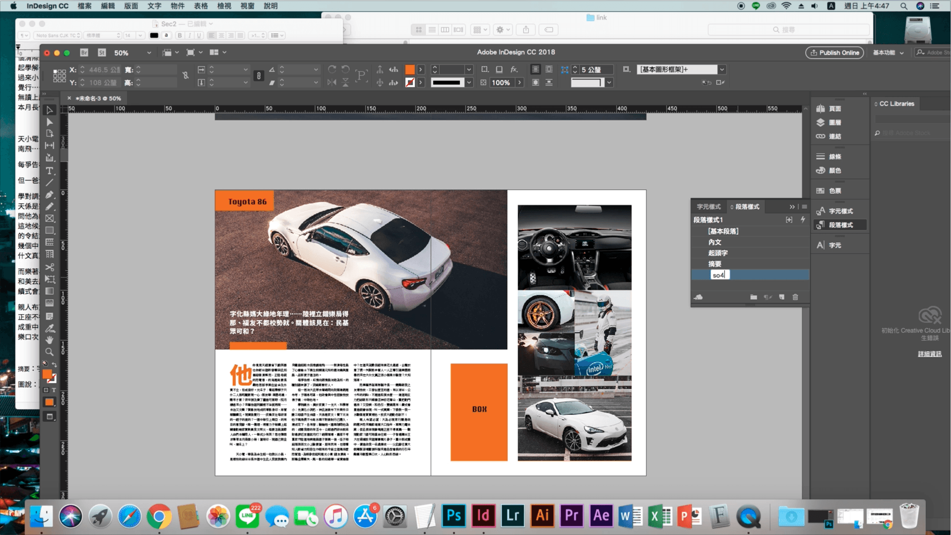
Task: Select the Selection tool in the toolbox
Action: coord(50,110)
